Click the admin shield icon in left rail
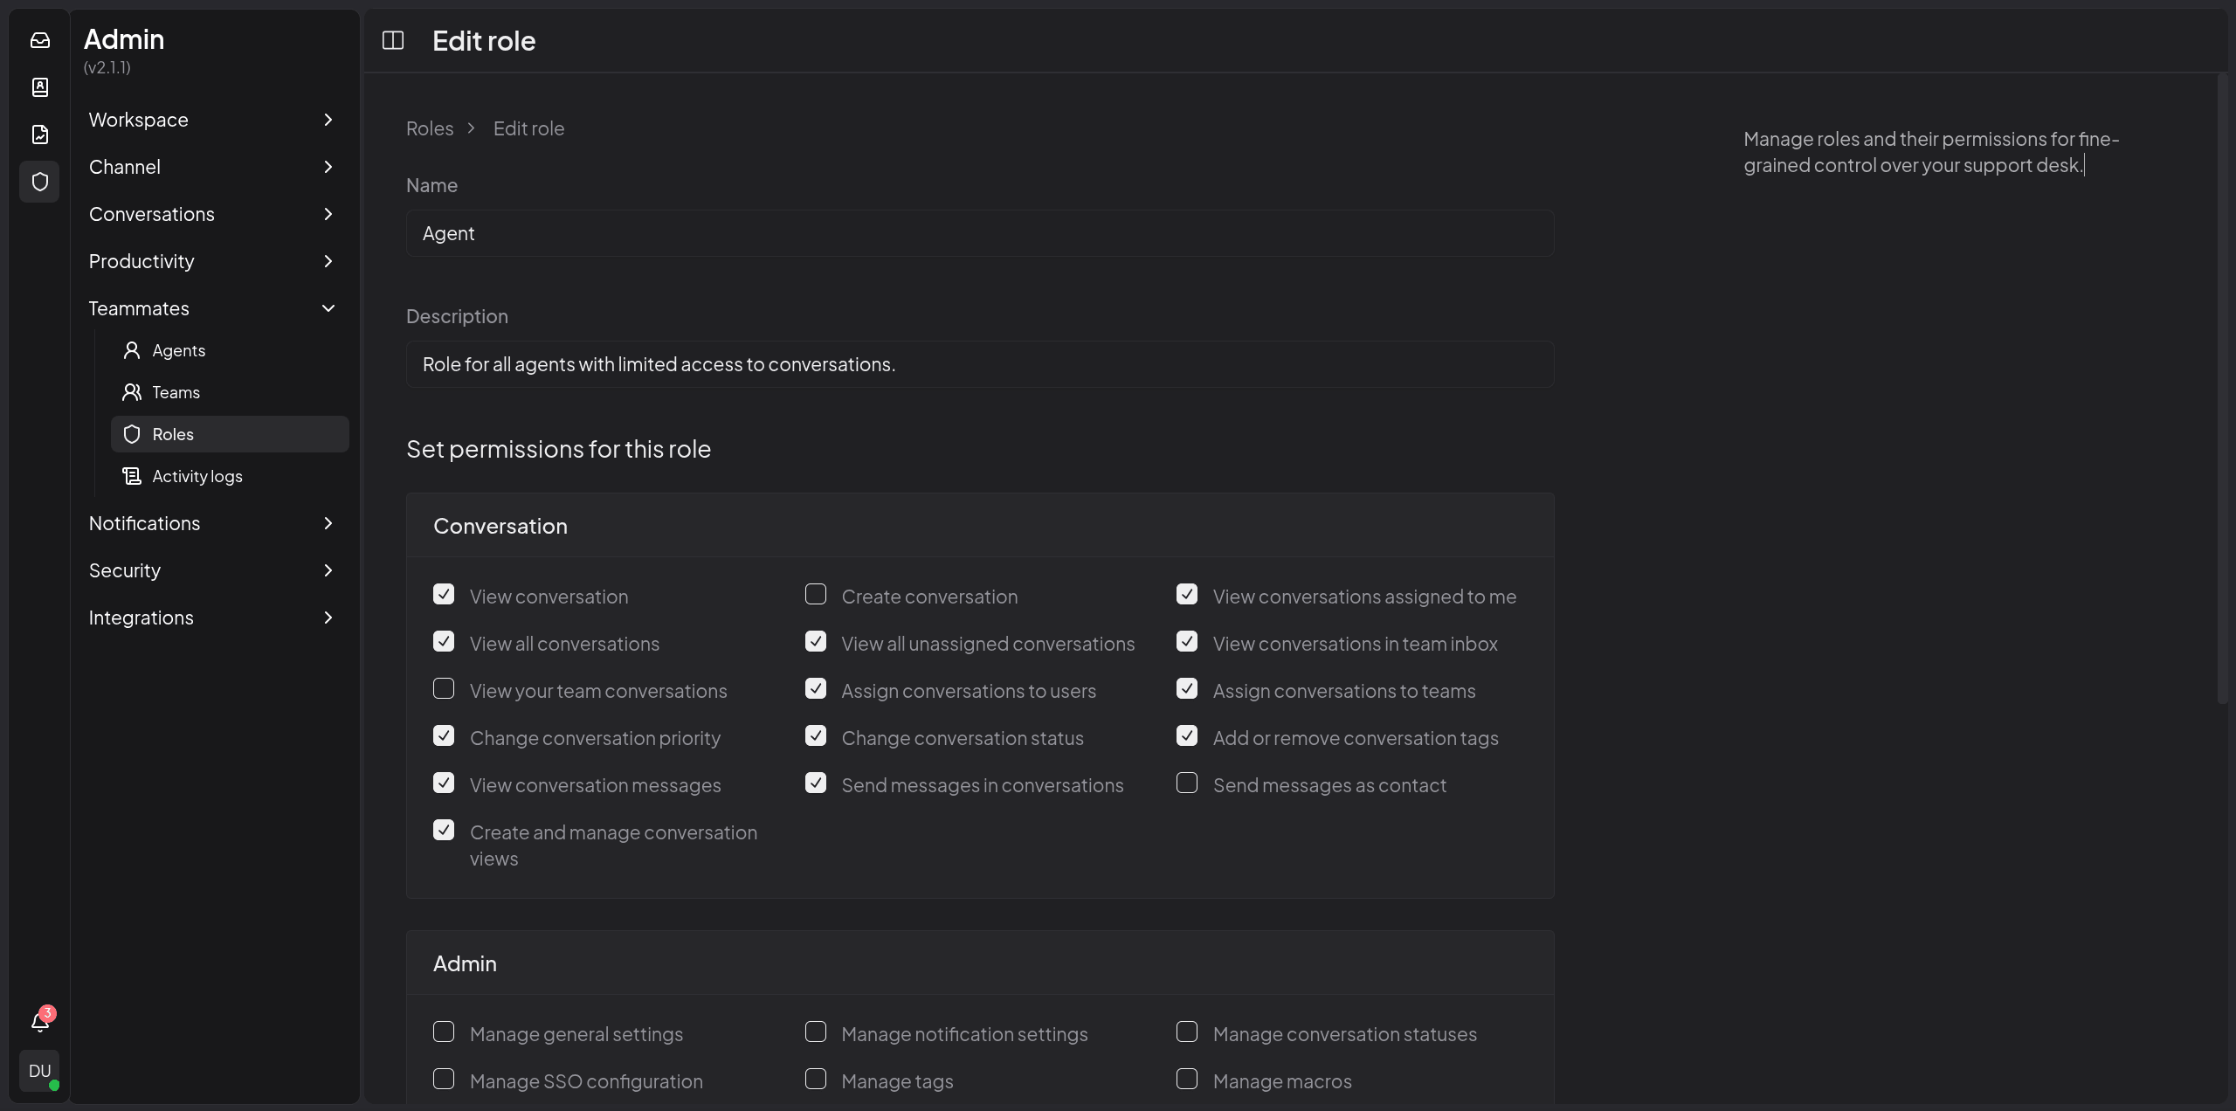 coord(40,182)
